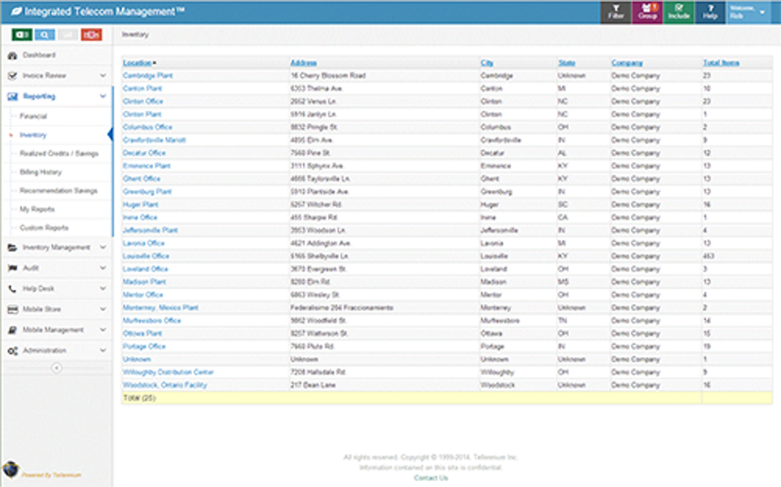781x487 pixels.
Task: Expand the Administration chevron
Action: [103, 350]
